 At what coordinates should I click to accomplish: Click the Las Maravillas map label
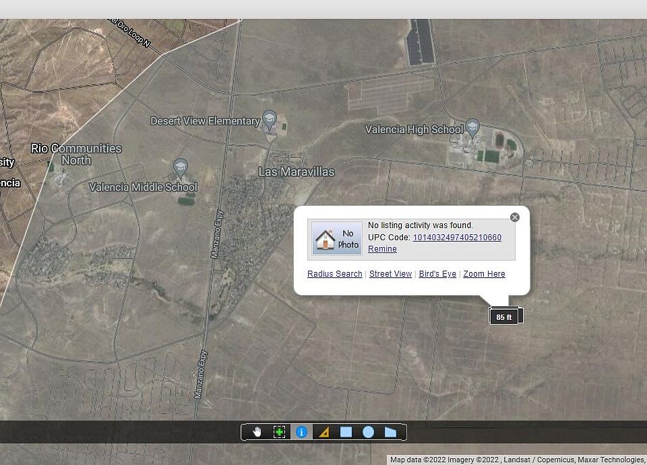[x=297, y=171]
